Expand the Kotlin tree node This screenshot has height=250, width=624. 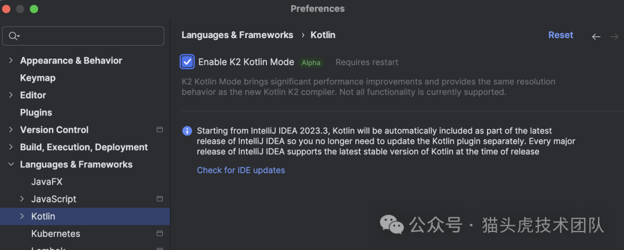[x=22, y=217]
